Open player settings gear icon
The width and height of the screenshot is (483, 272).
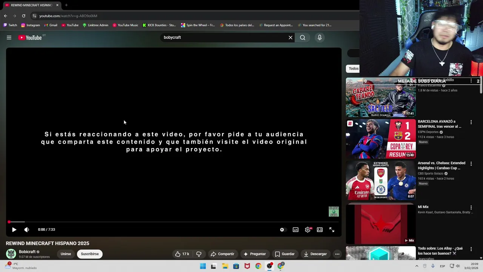(x=308, y=229)
